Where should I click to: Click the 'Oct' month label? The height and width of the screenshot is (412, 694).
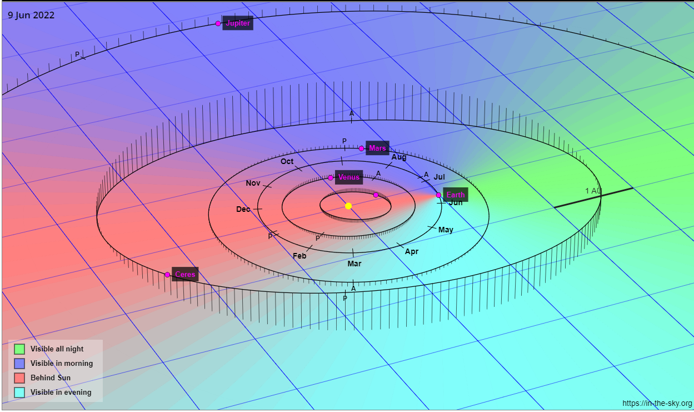click(x=287, y=162)
